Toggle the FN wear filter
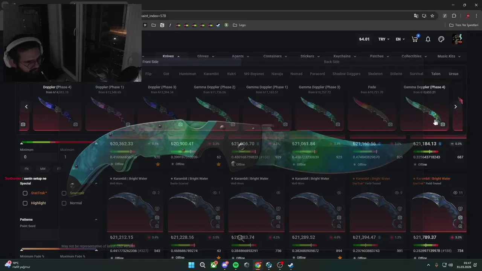Screen dimensions: 482x271 pos(27,169)
